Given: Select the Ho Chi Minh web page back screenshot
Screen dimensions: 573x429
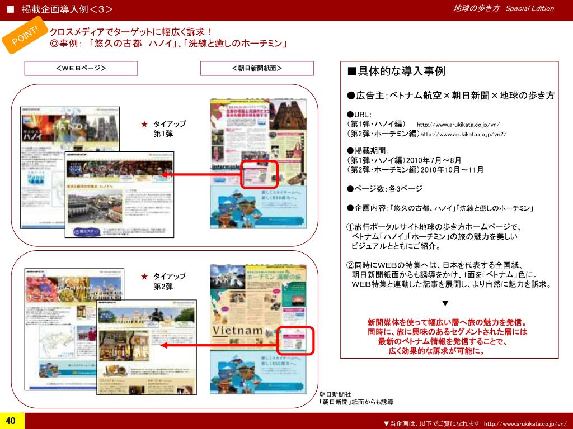Looking at the screenshot, I should (74, 329).
